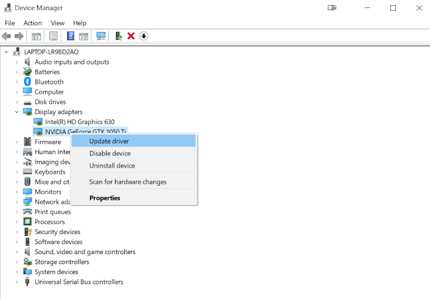Click the Audio inputs and outputs speaker icon

pyautogui.click(x=27, y=62)
